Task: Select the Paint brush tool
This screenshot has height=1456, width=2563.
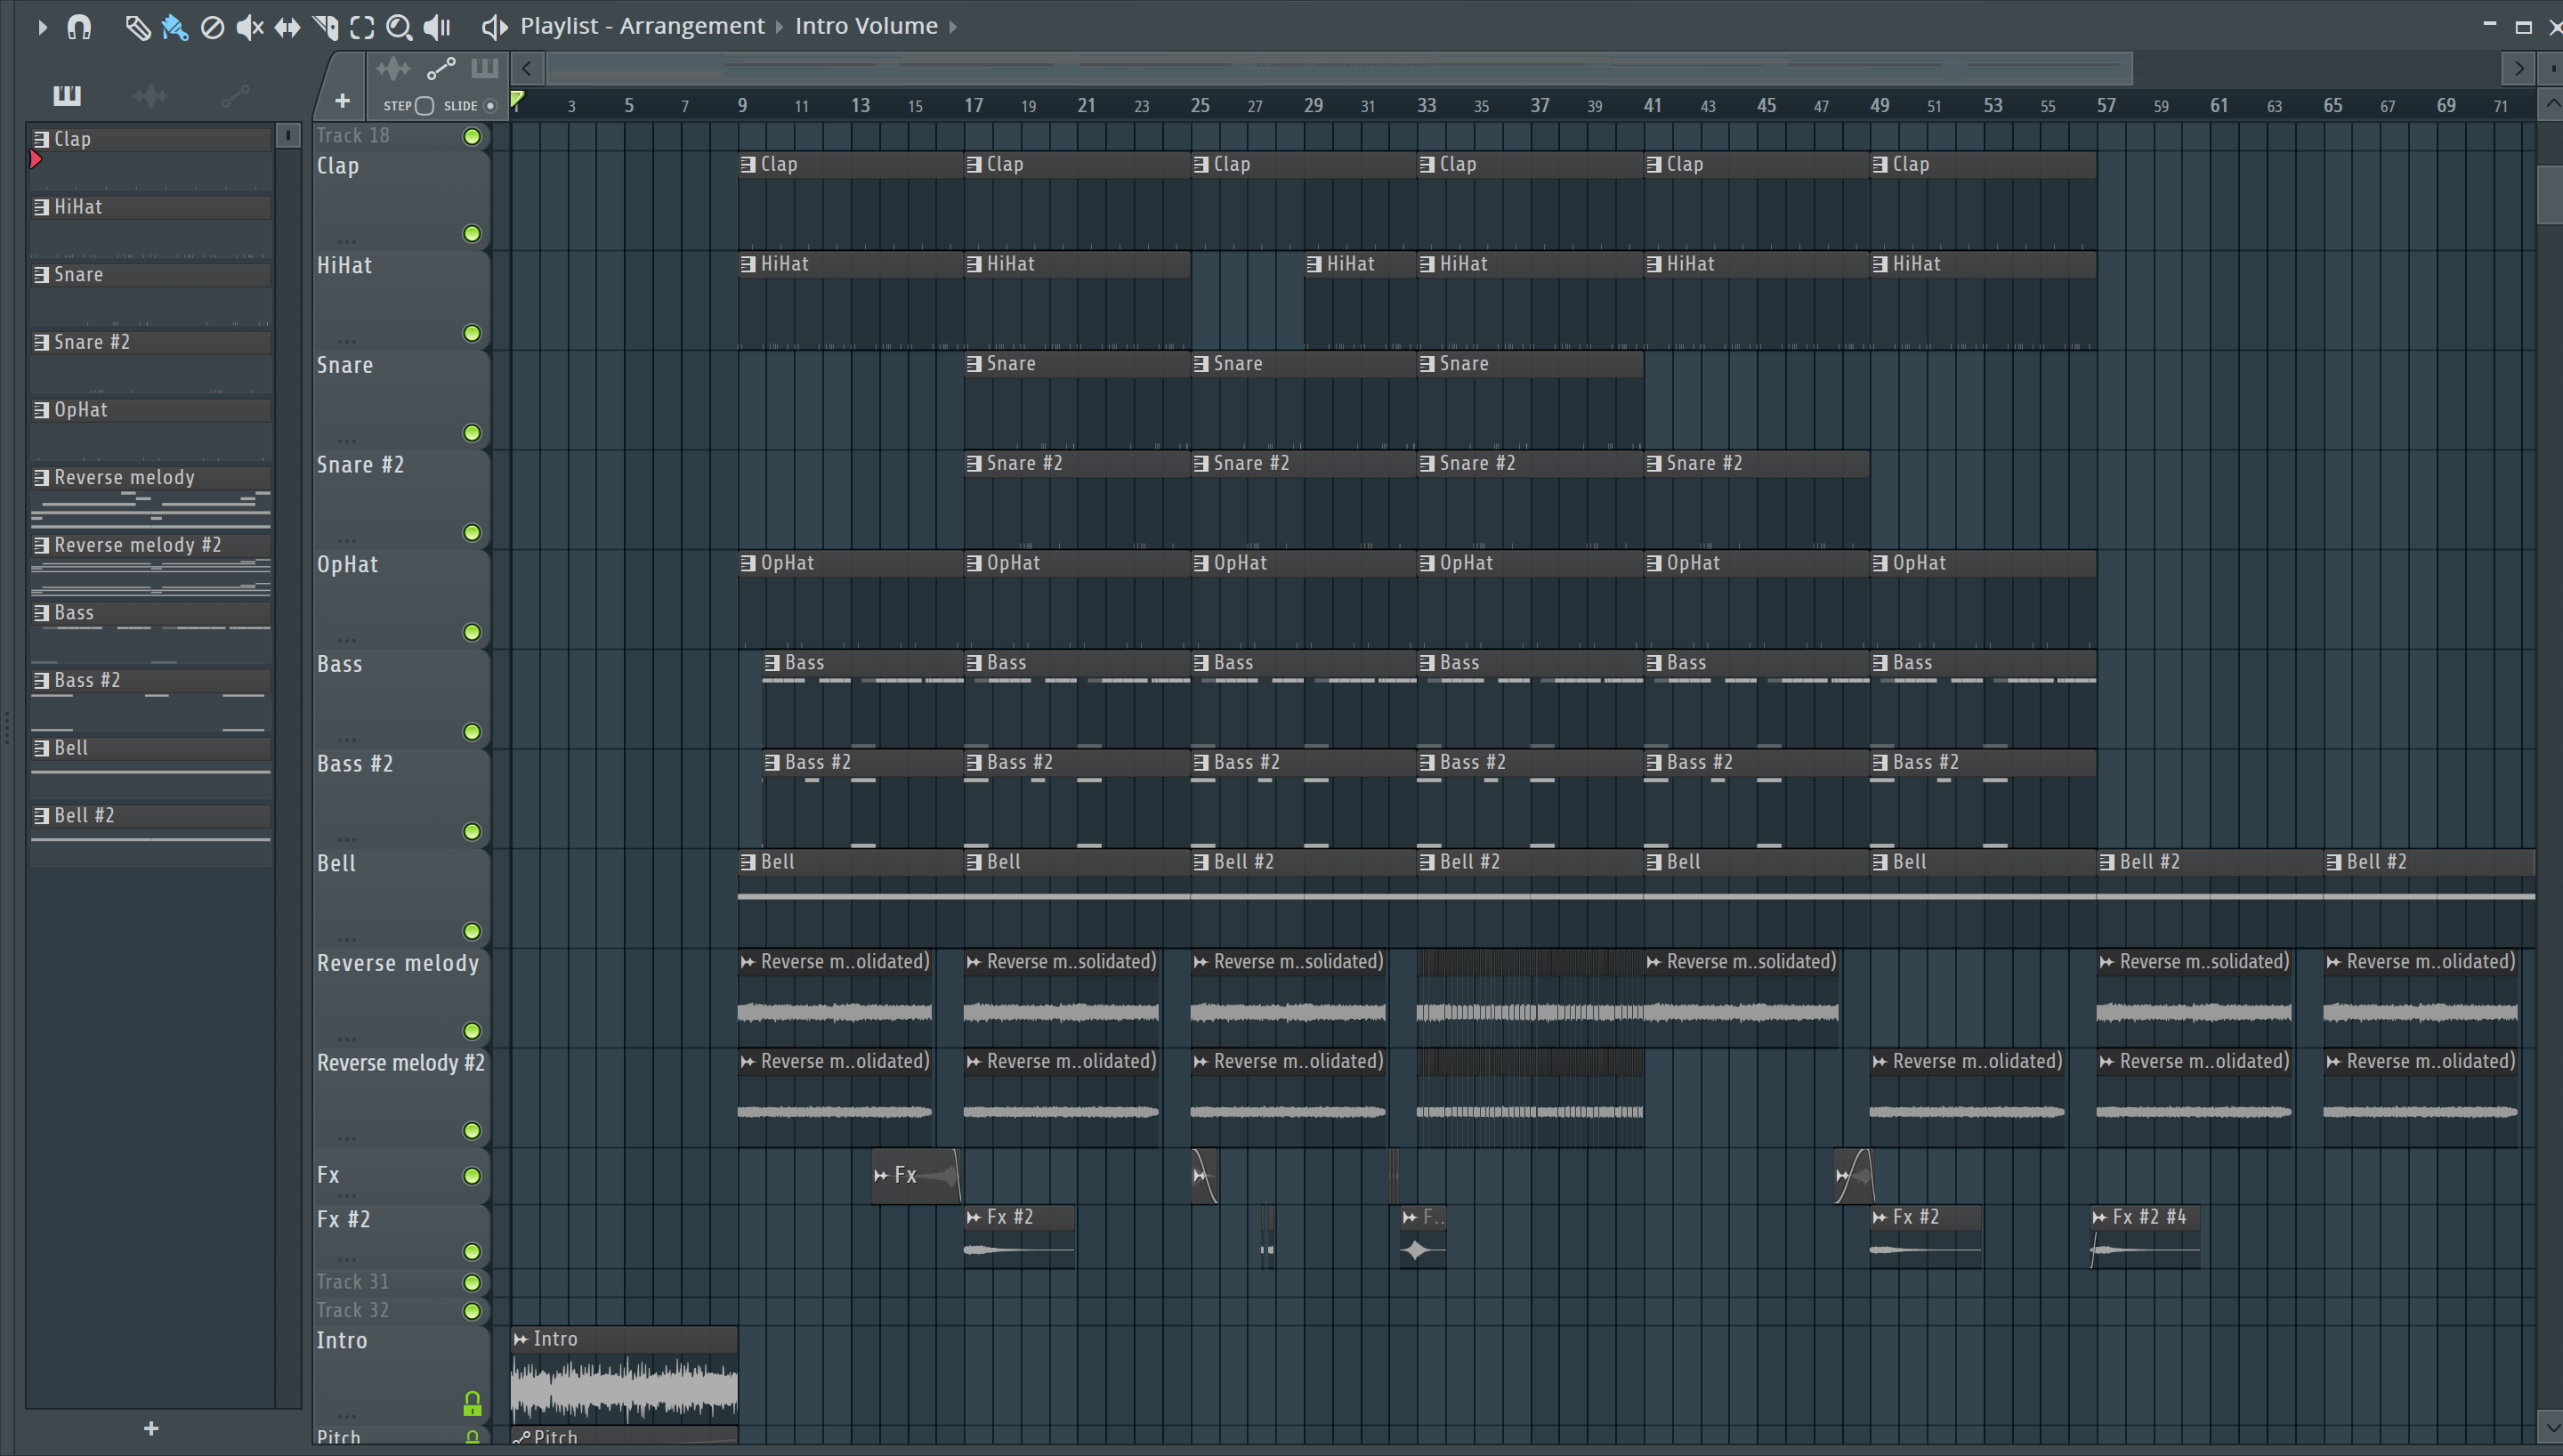Action: [175, 27]
